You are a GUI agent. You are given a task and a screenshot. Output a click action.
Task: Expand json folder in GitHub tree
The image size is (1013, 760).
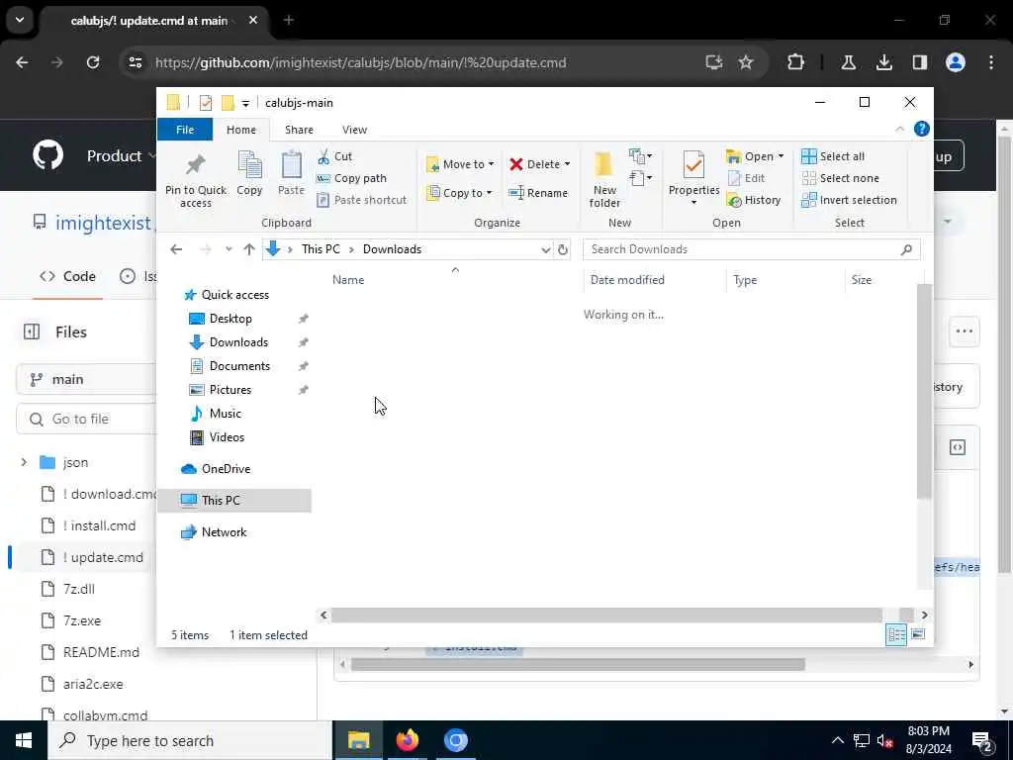coord(24,462)
